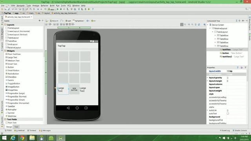Select ToggleButton in the Palette
Screen dimensions: 251x141
14,83
